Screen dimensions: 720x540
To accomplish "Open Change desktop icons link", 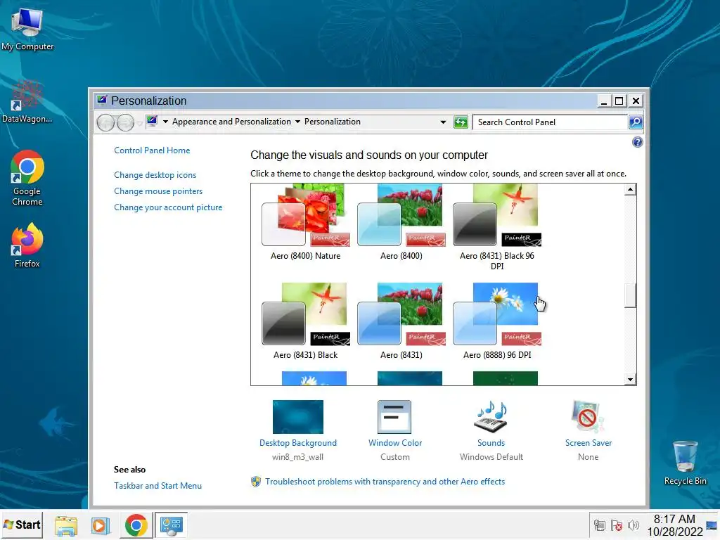I will coord(155,175).
